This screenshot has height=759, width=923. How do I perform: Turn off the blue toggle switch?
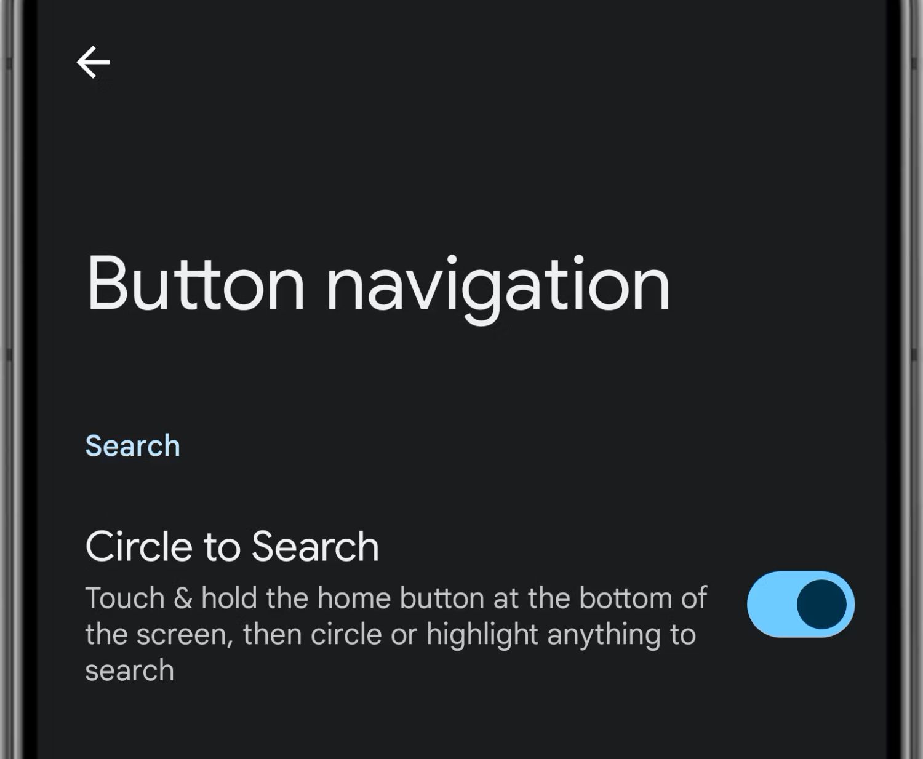tap(800, 604)
